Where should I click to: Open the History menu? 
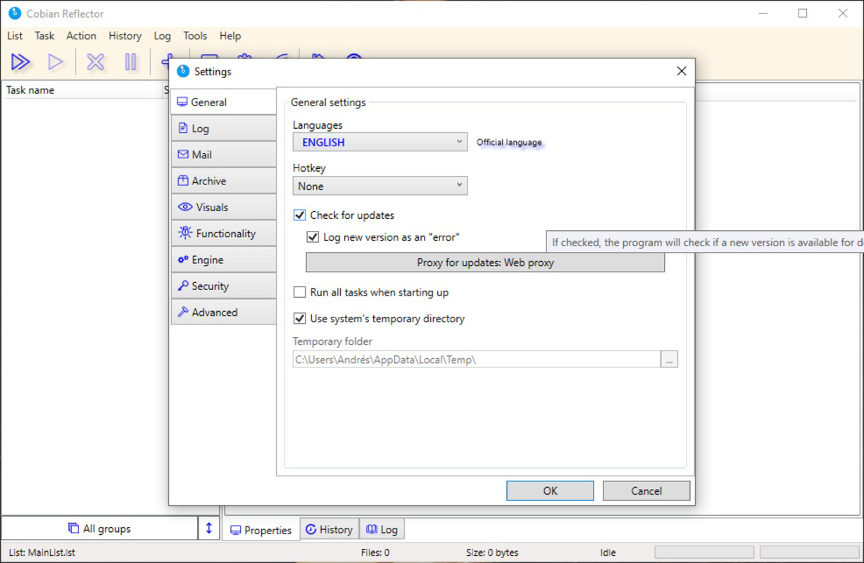click(x=125, y=36)
